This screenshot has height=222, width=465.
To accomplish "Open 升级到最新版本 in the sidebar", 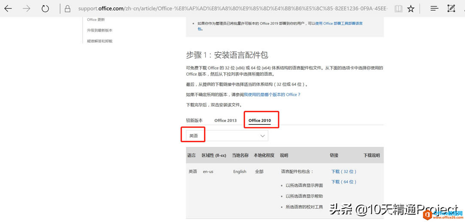I will point(100,30).
